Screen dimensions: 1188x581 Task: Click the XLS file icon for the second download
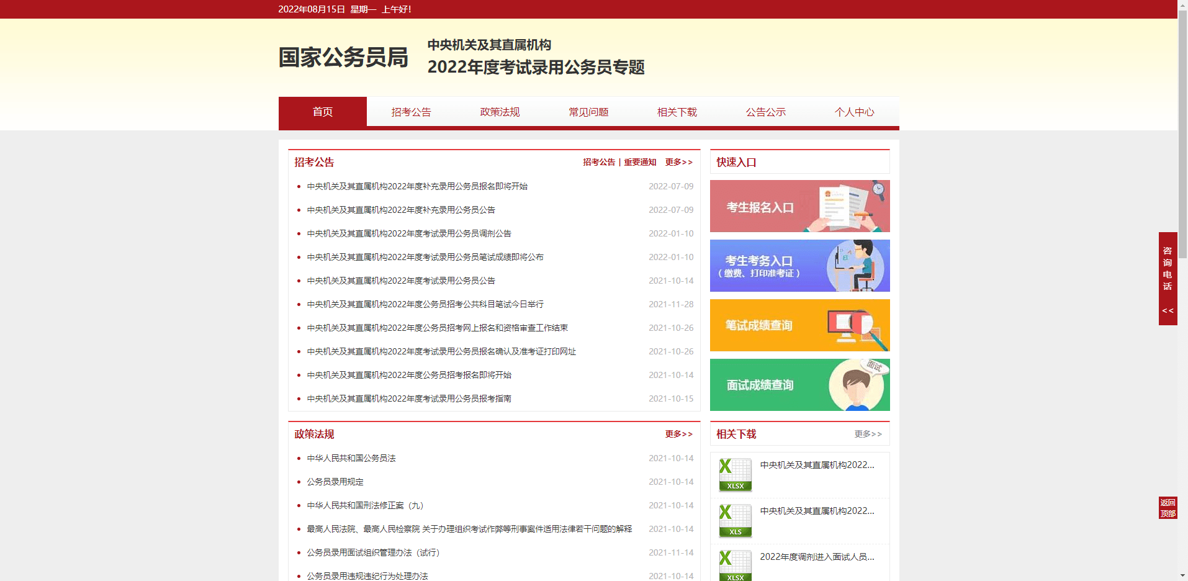pyautogui.click(x=736, y=521)
